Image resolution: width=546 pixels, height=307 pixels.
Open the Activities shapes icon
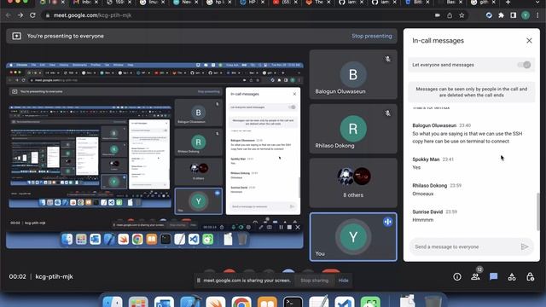(x=512, y=276)
